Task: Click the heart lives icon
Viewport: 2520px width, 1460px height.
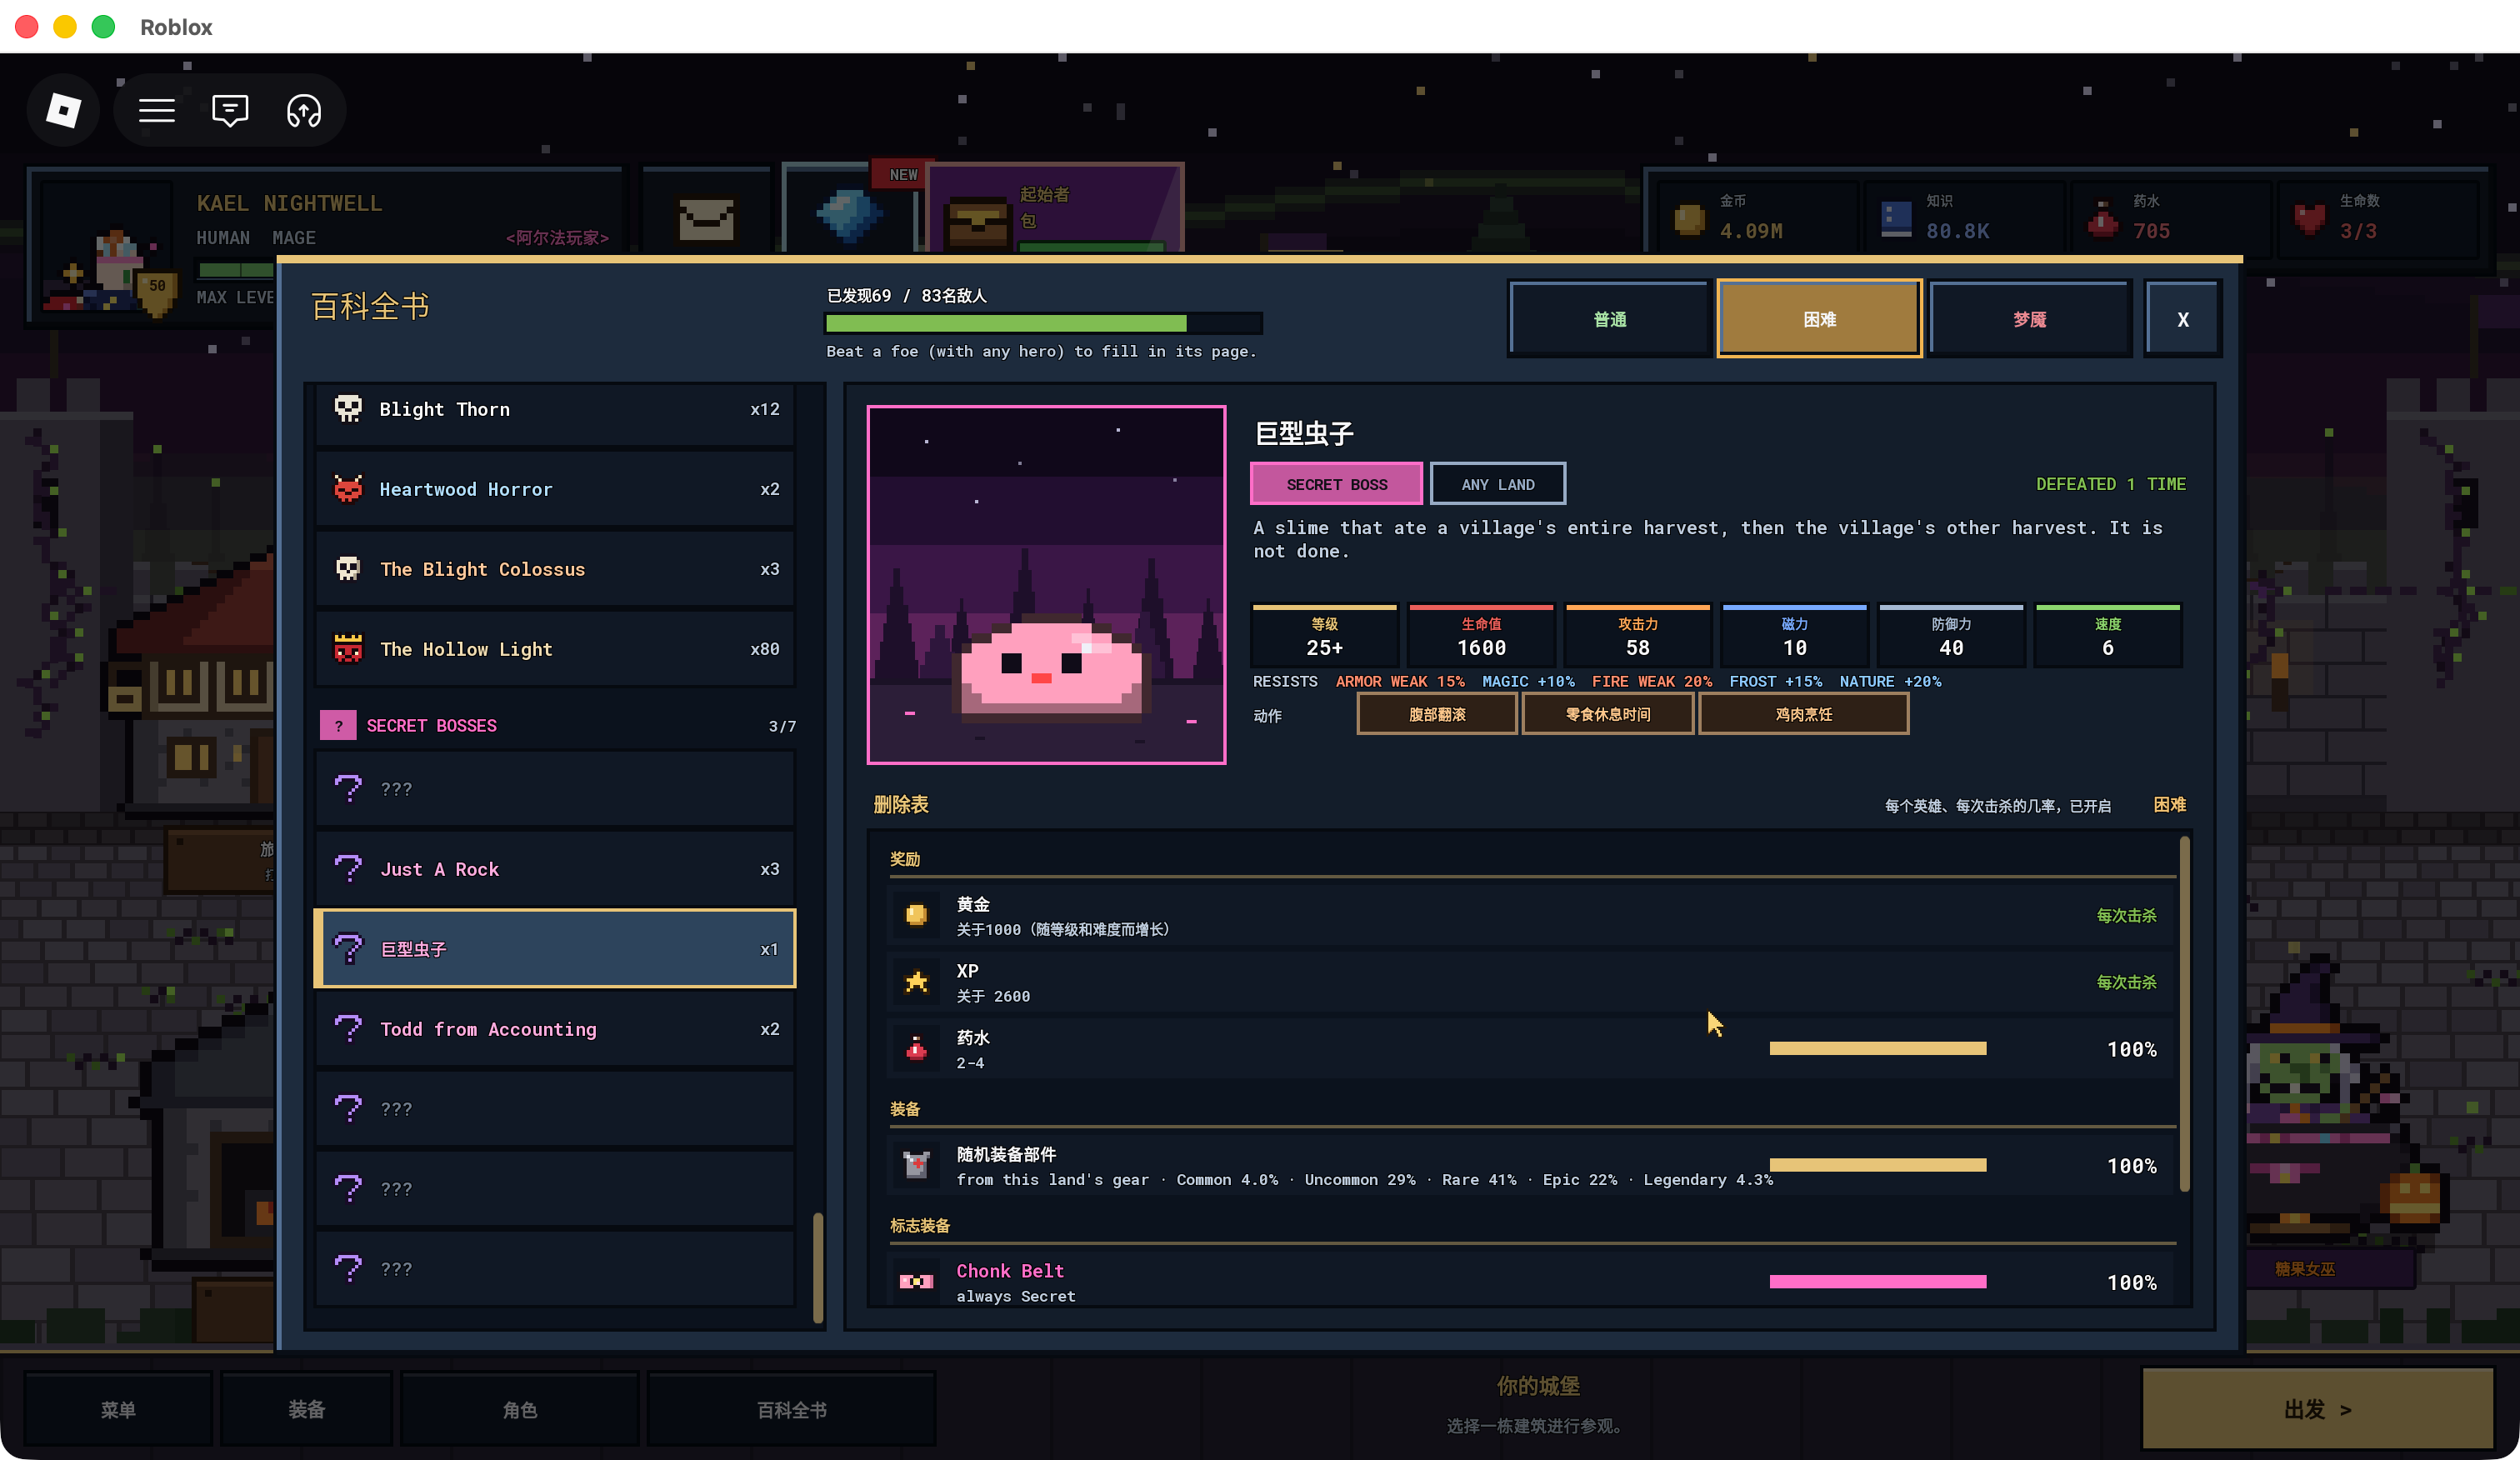Action: click(x=2309, y=218)
